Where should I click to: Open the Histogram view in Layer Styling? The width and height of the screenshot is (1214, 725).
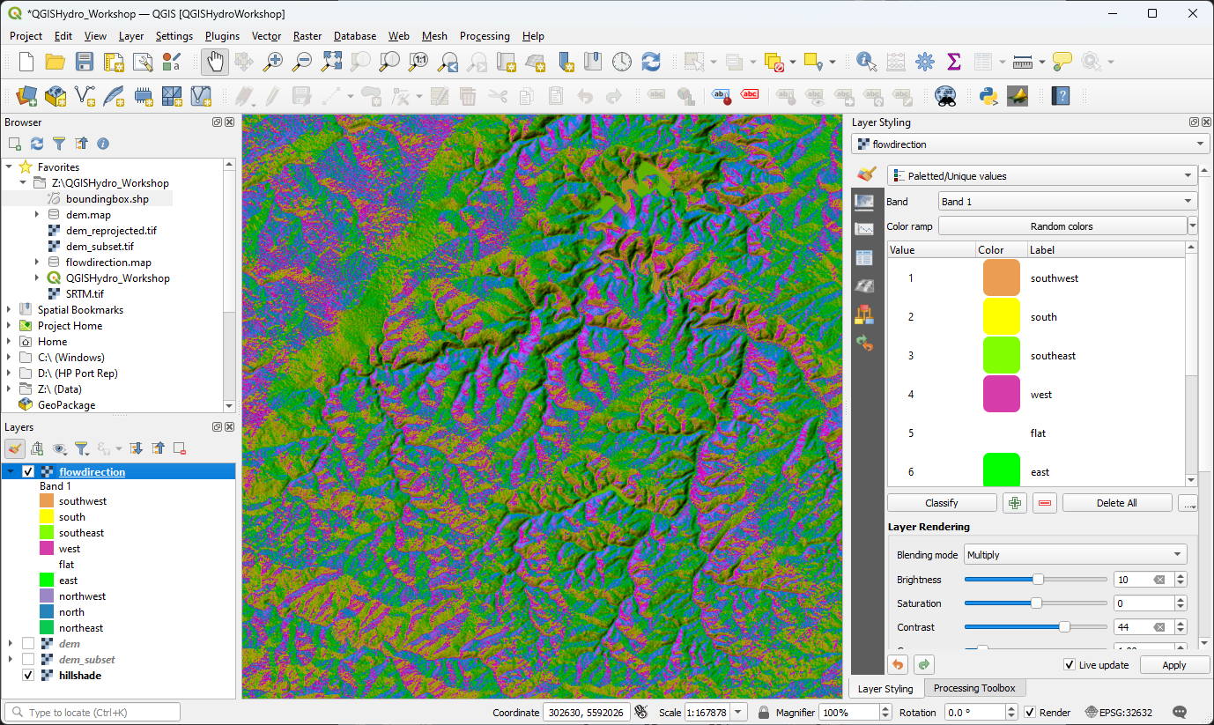[866, 228]
